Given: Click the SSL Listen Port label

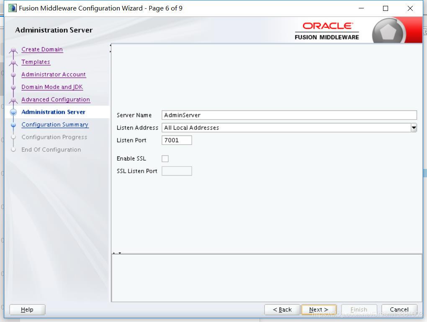Looking at the screenshot, I should click(137, 171).
